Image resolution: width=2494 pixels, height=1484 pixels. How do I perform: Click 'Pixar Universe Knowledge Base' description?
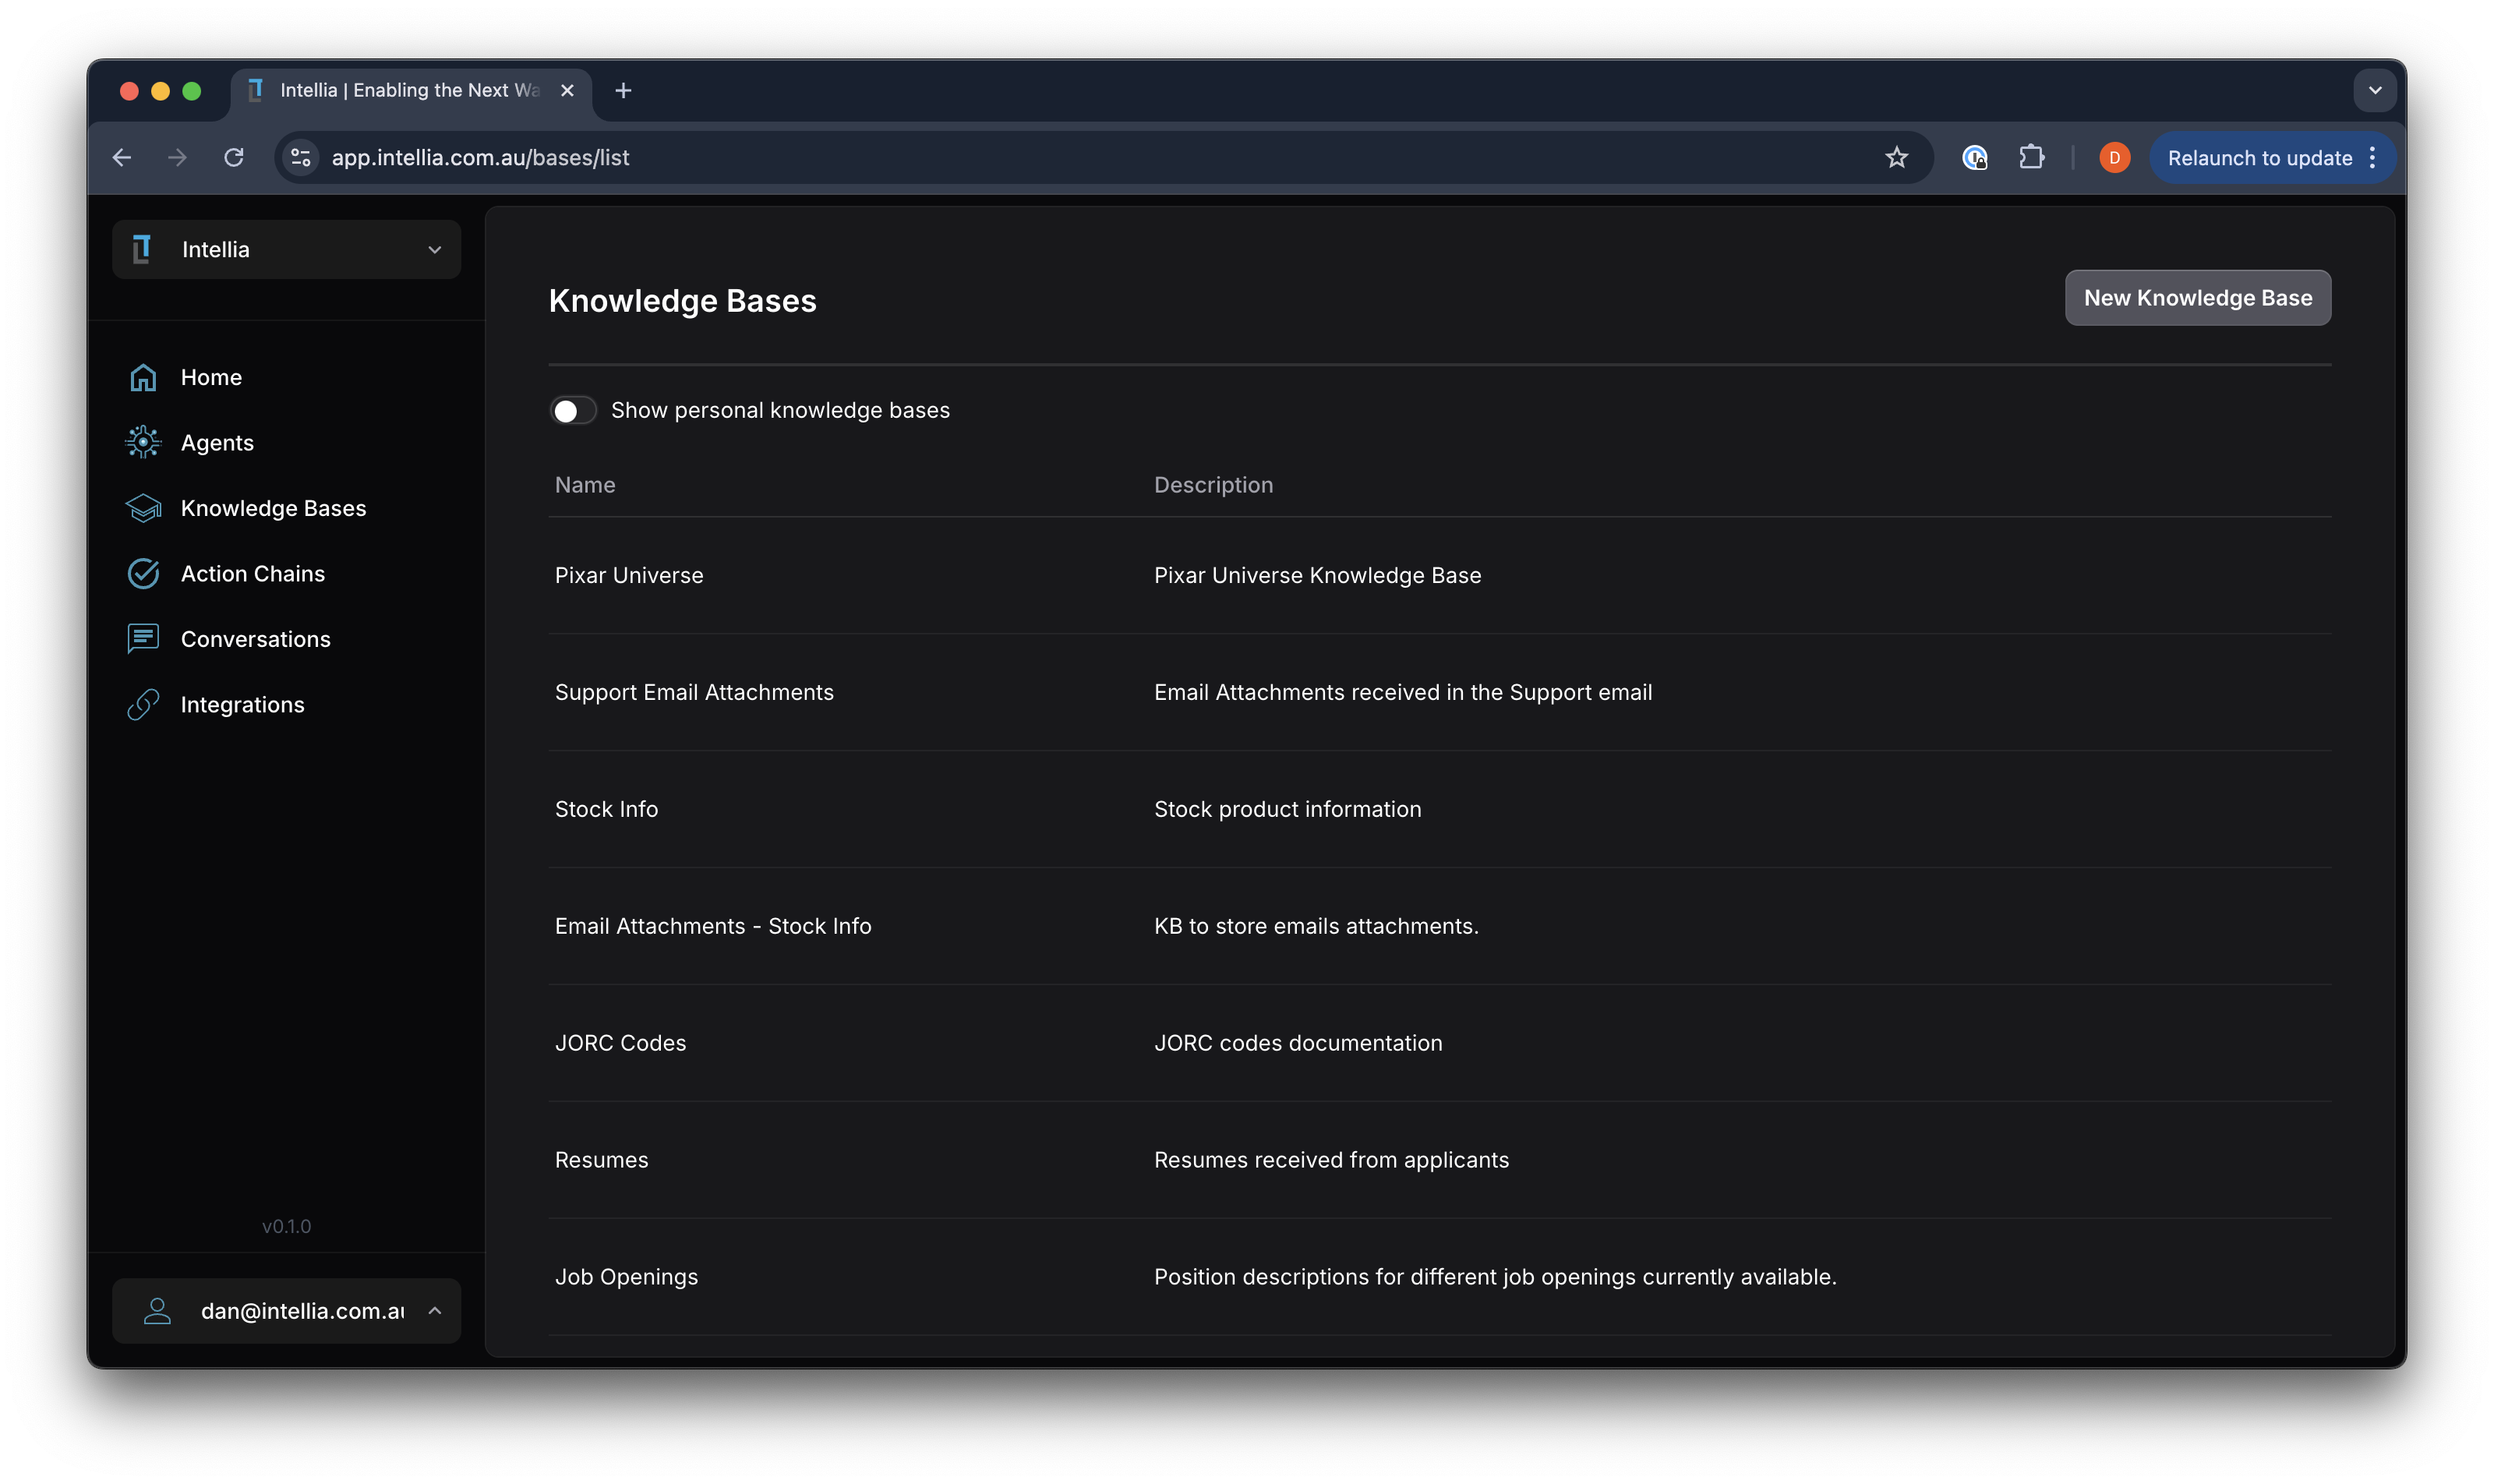click(x=1317, y=575)
